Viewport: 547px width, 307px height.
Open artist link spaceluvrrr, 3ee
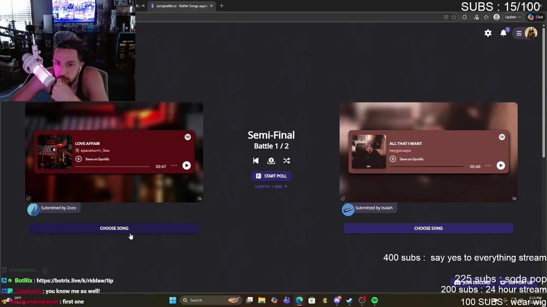95,151
